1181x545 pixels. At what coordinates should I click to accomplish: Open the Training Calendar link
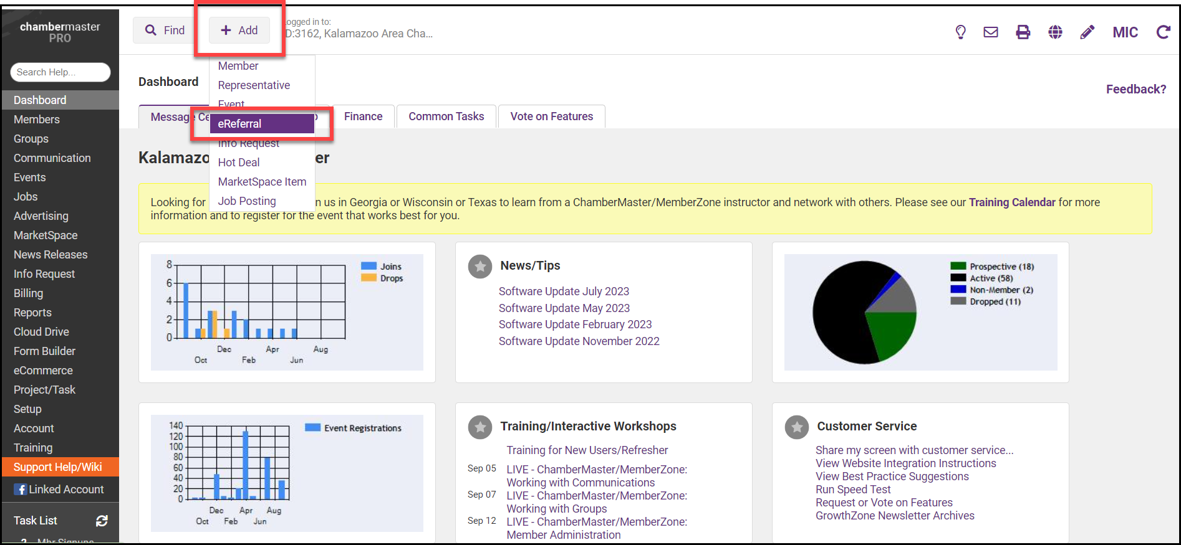(1011, 202)
